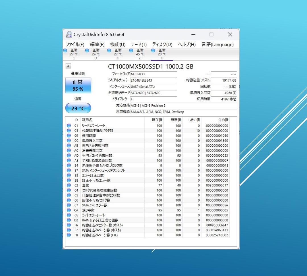Click raw value 0000000006EA in SATA CRC row
307x276 pixels.
click(217, 205)
